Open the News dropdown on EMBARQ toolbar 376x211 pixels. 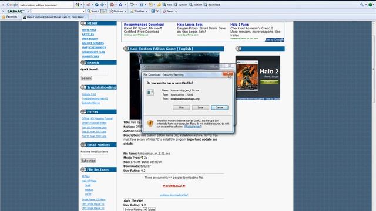pyautogui.click(x=170, y=11)
